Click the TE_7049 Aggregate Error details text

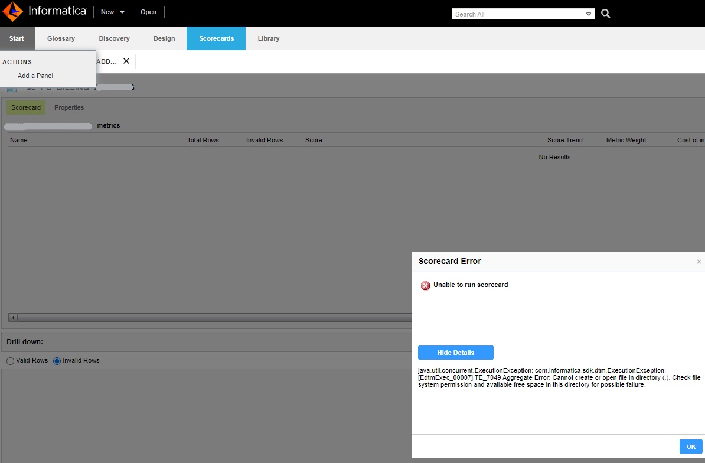(x=559, y=377)
